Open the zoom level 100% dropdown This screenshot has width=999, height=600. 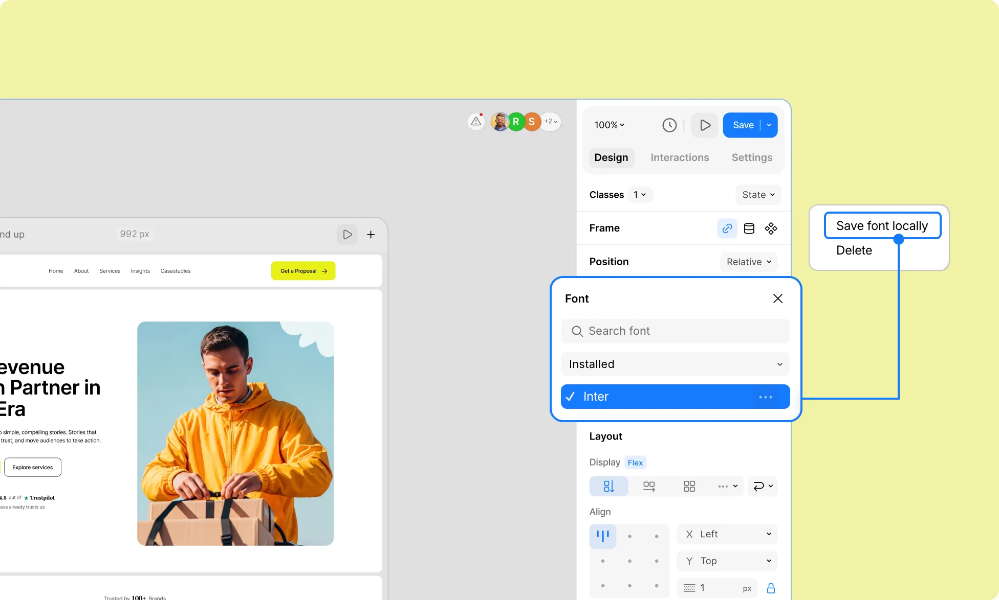click(x=609, y=125)
